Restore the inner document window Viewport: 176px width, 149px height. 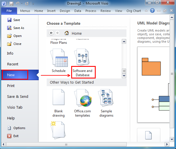click(165, 11)
